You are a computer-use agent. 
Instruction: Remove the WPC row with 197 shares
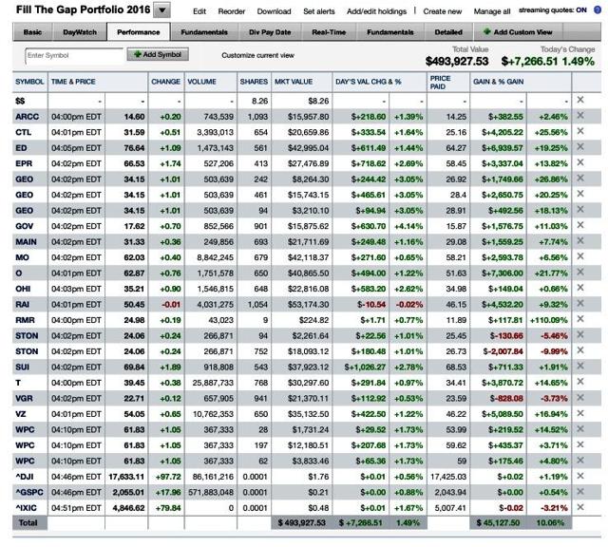pyautogui.click(x=580, y=444)
